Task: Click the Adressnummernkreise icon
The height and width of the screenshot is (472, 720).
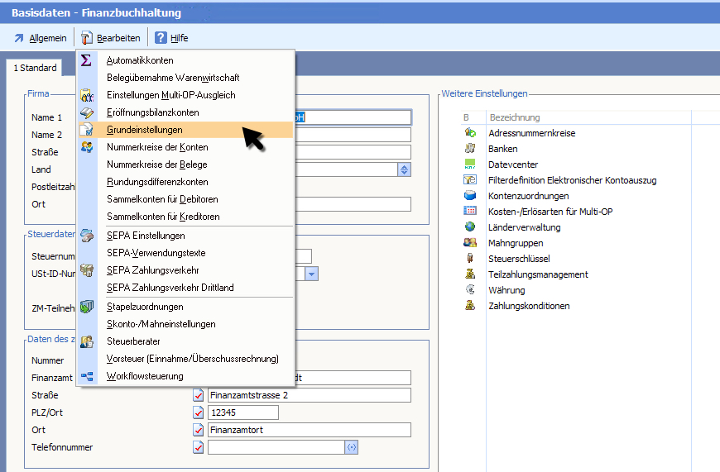Action: (x=470, y=133)
